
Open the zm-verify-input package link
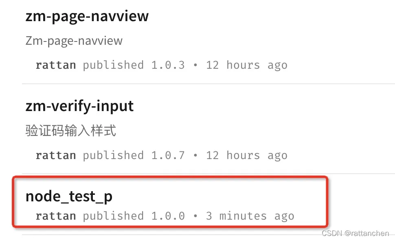tap(79, 107)
